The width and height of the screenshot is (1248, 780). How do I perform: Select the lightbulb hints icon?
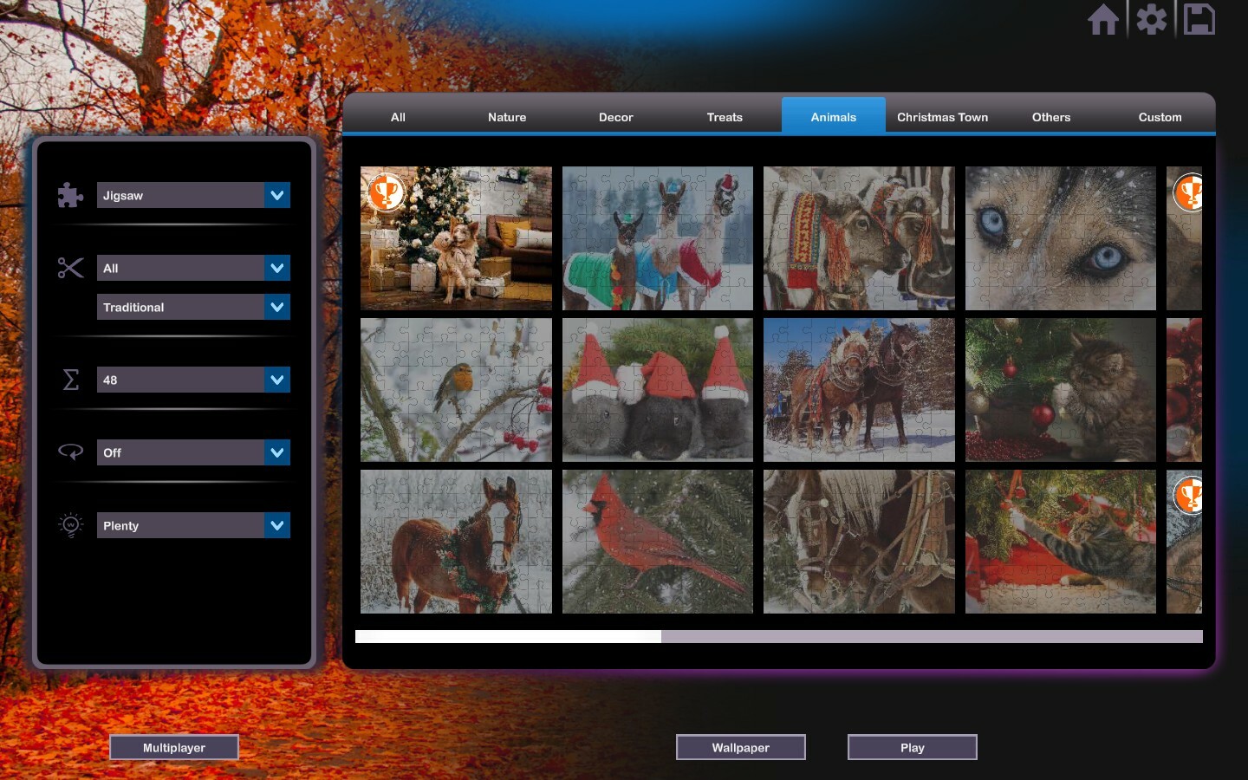[70, 525]
